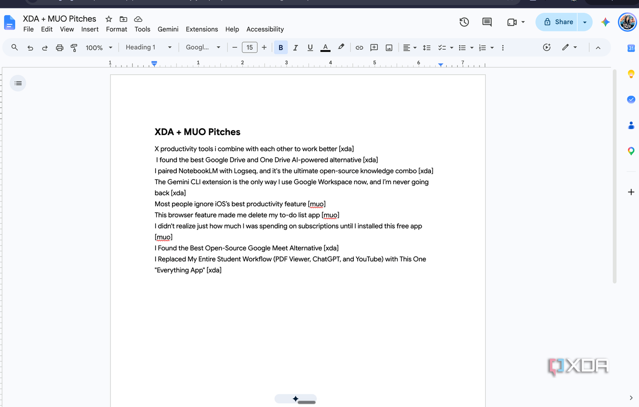The width and height of the screenshot is (639, 407).
Task: Click the document title XDA + MUO Pitches
Action: [x=60, y=19]
